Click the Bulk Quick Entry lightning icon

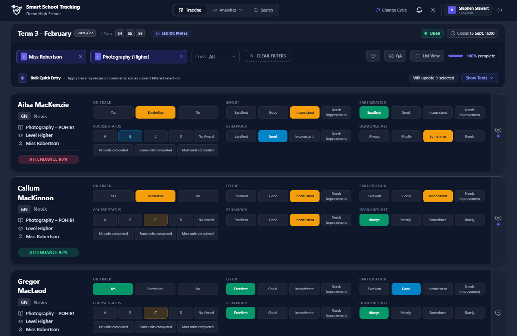pos(22,78)
